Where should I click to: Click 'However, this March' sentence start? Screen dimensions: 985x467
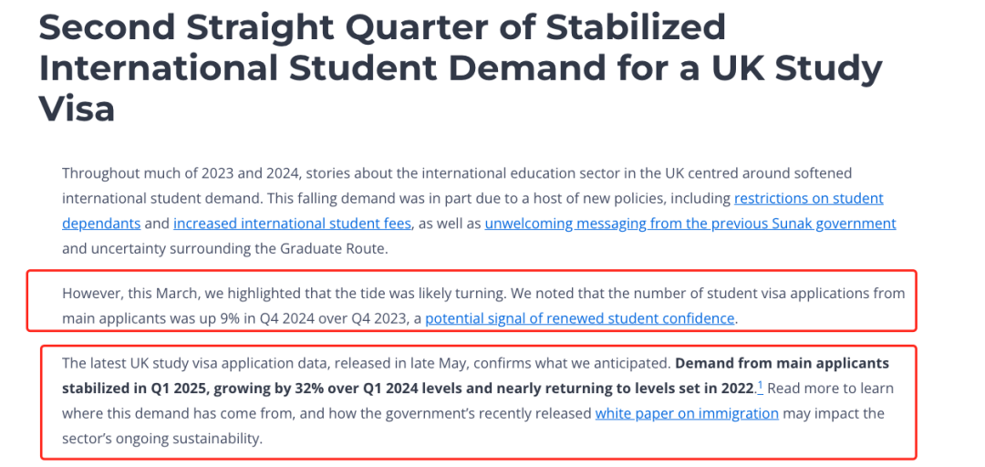pyautogui.click(x=128, y=293)
